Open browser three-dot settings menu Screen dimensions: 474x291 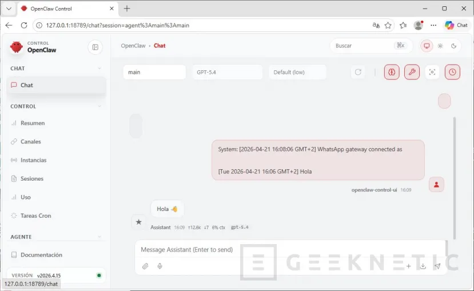pos(433,25)
